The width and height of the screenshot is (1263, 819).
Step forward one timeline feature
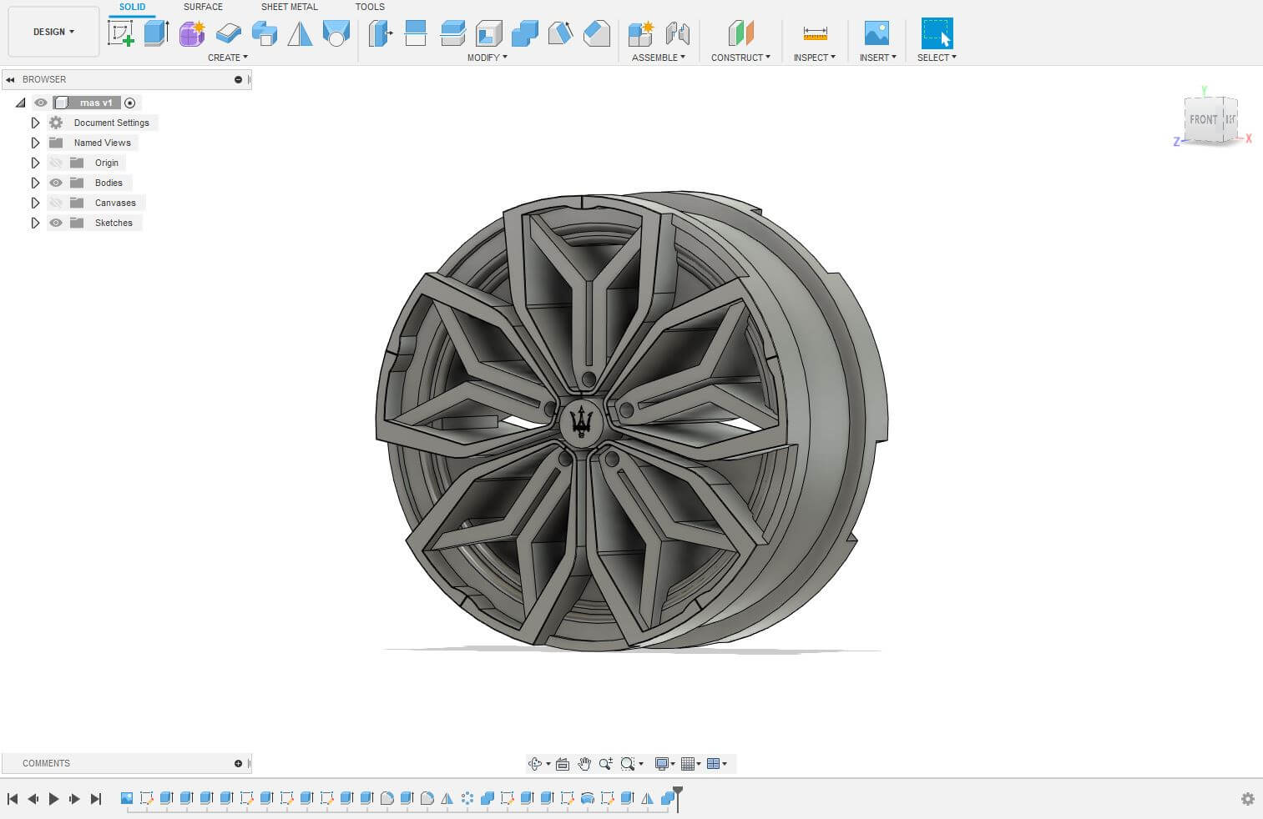[75, 799]
